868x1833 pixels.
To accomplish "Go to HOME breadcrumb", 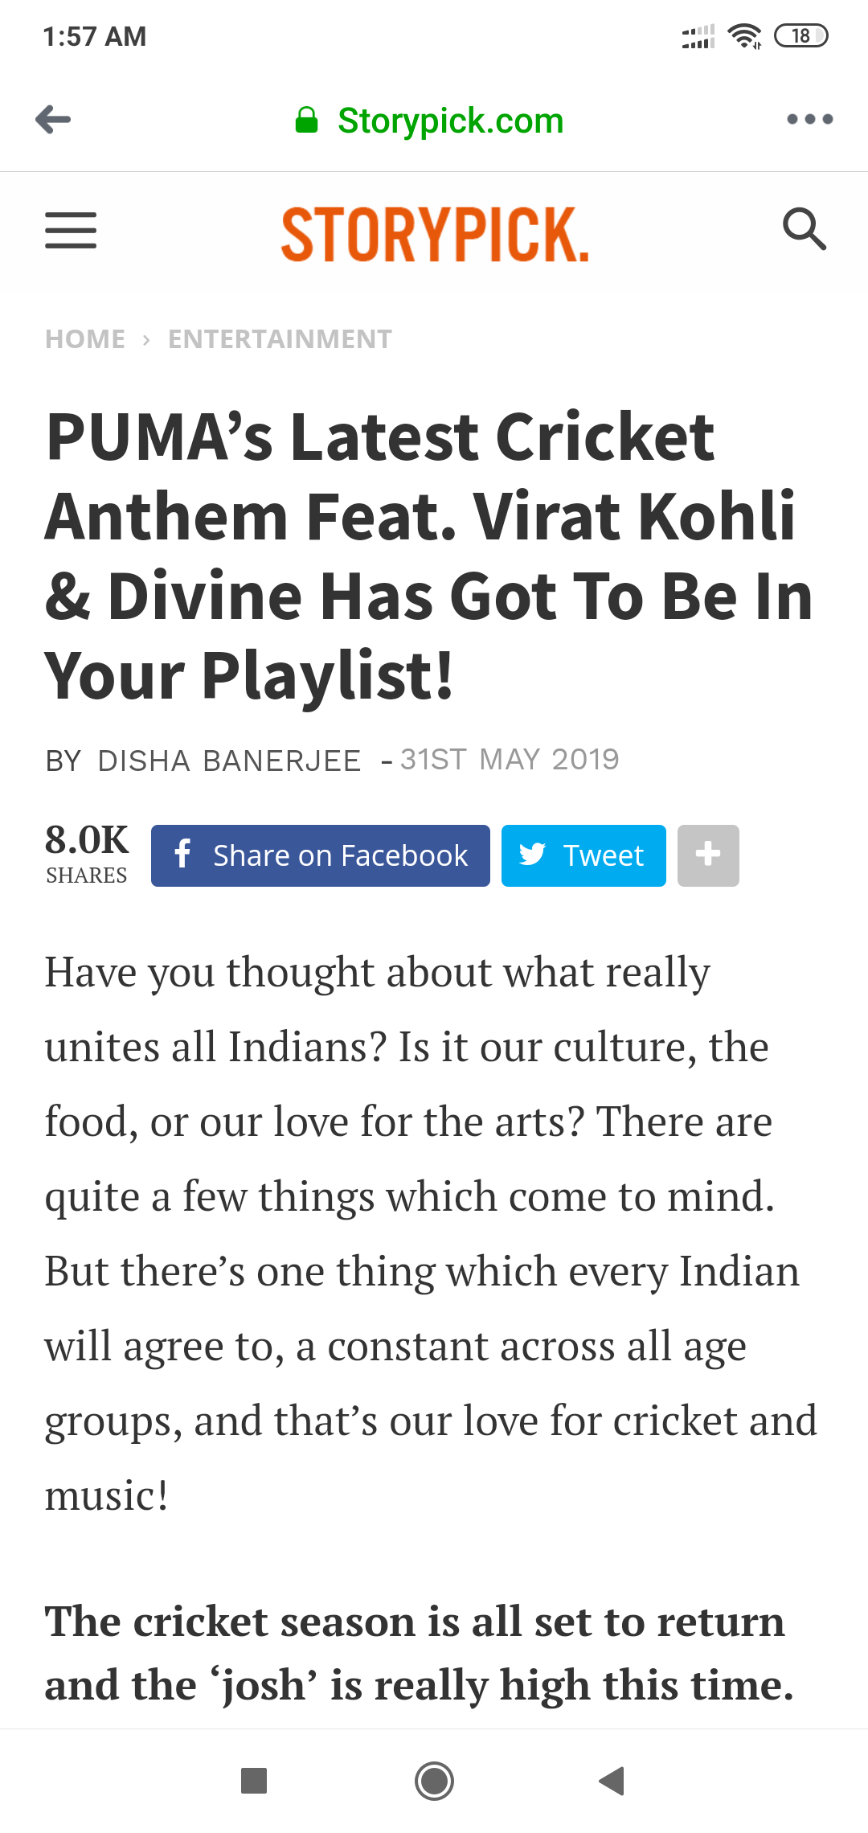I will point(85,339).
